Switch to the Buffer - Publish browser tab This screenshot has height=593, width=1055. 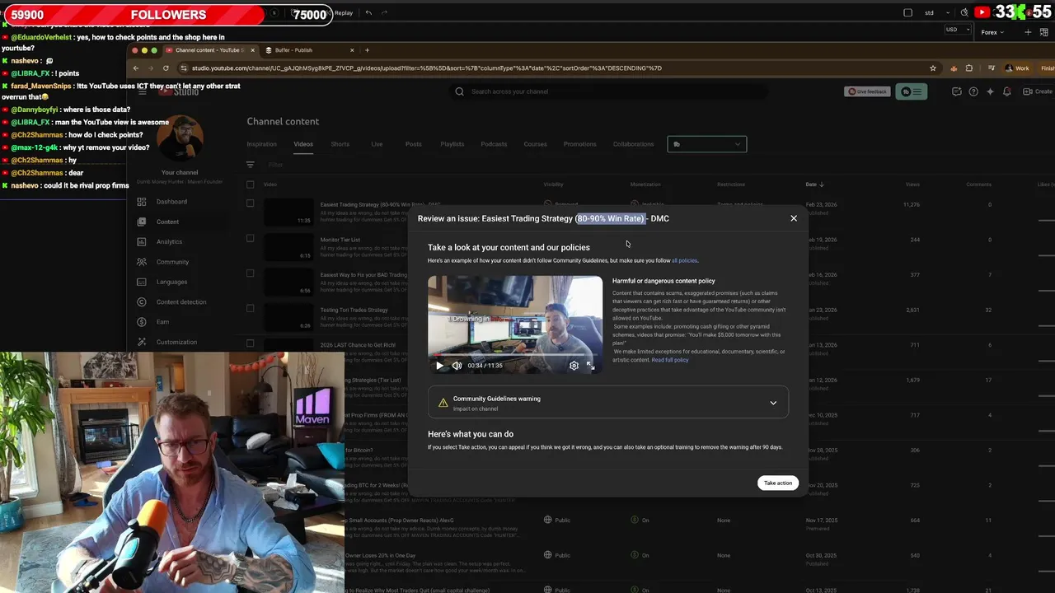(x=309, y=50)
